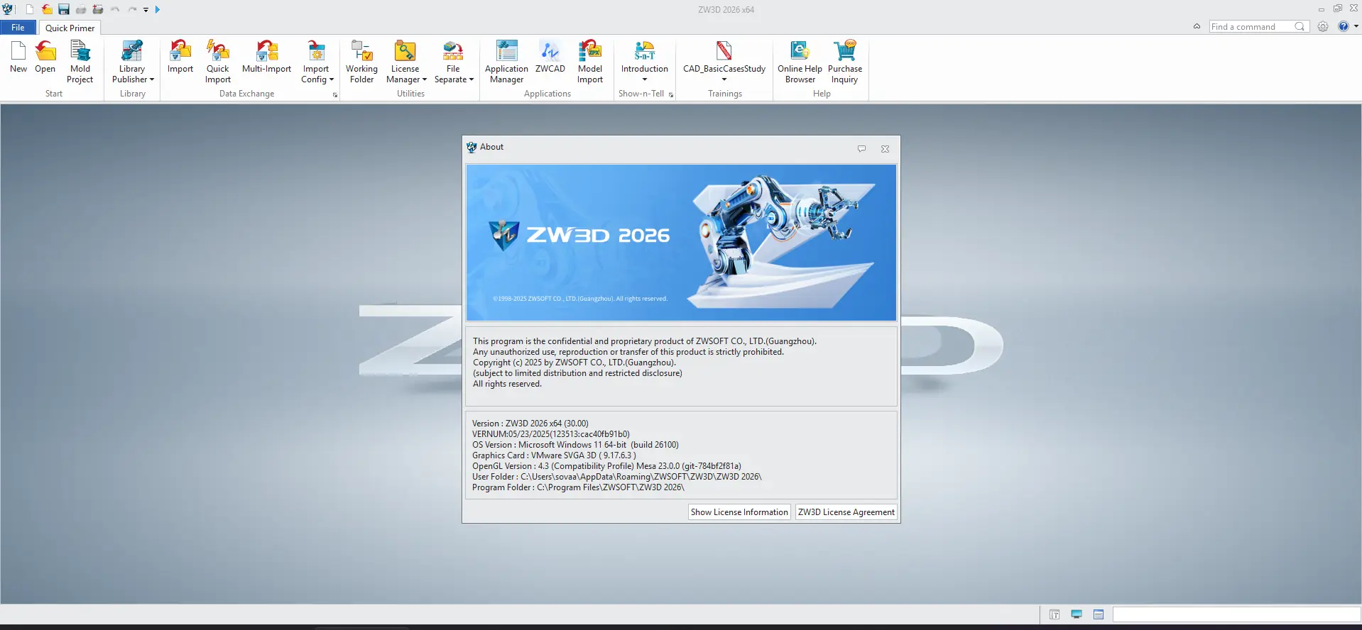Screen dimensions: 1362x630
Task: Click Show License Information button
Action: coord(739,512)
